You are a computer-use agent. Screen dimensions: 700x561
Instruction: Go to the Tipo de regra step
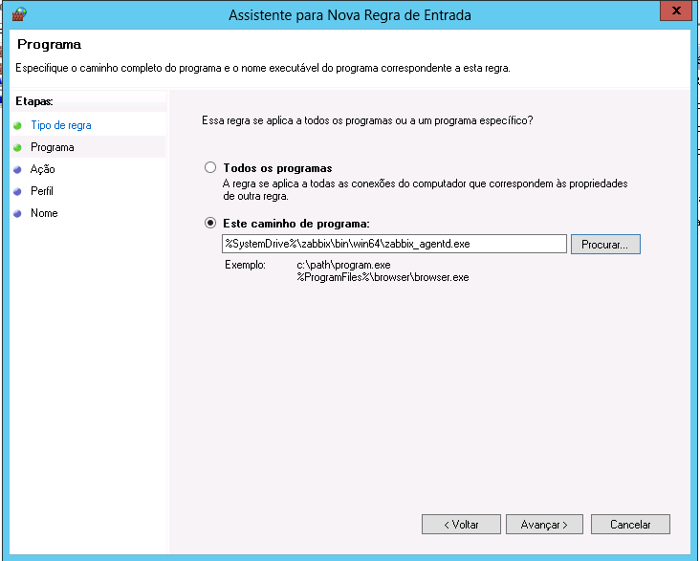(61, 125)
